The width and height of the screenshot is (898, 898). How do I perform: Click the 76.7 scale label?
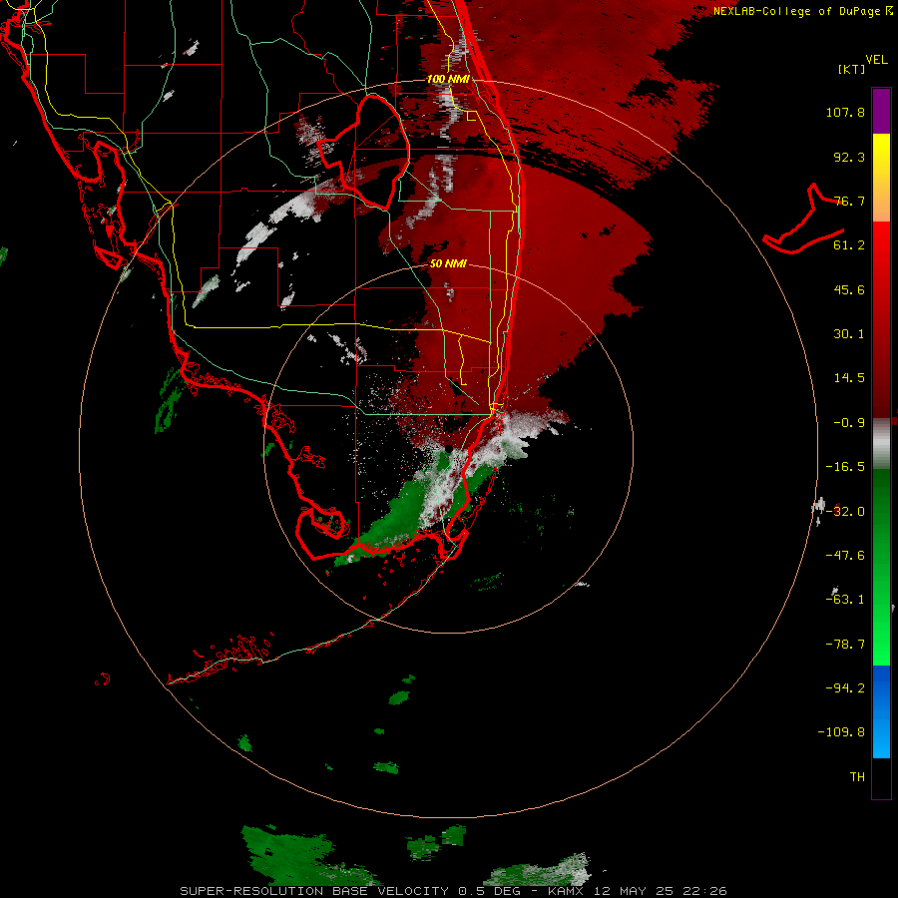click(849, 201)
